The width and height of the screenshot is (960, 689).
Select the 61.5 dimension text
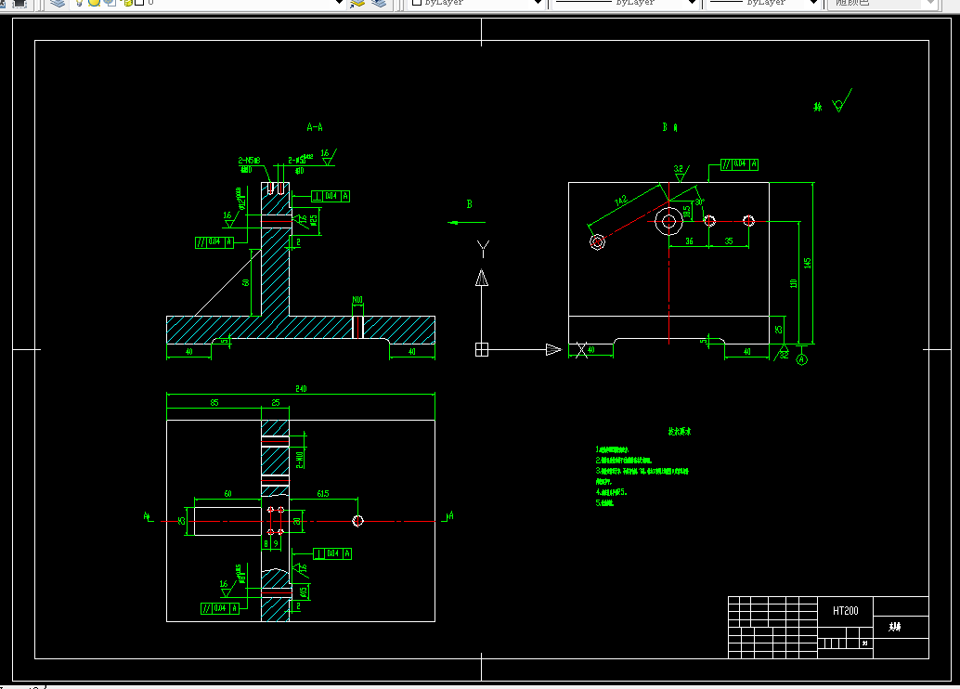pyautogui.click(x=323, y=494)
